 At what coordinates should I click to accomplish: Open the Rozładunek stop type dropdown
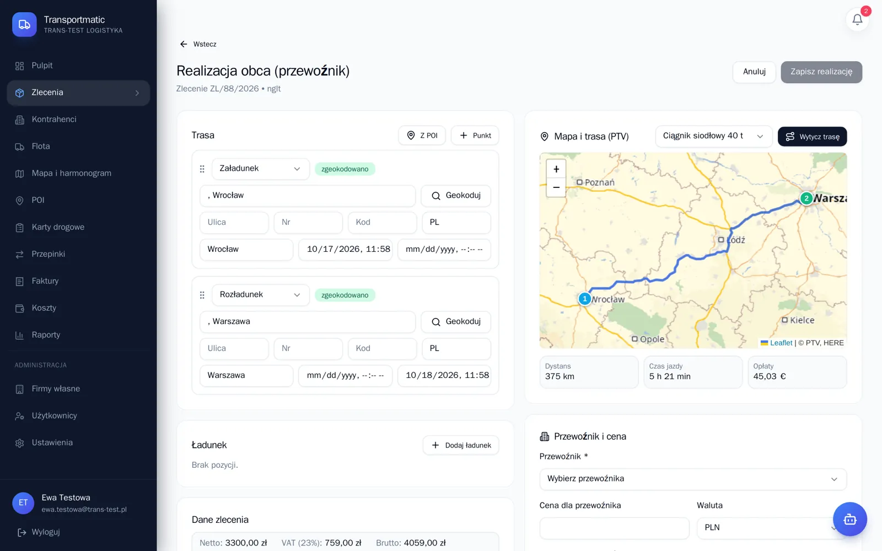click(x=260, y=295)
